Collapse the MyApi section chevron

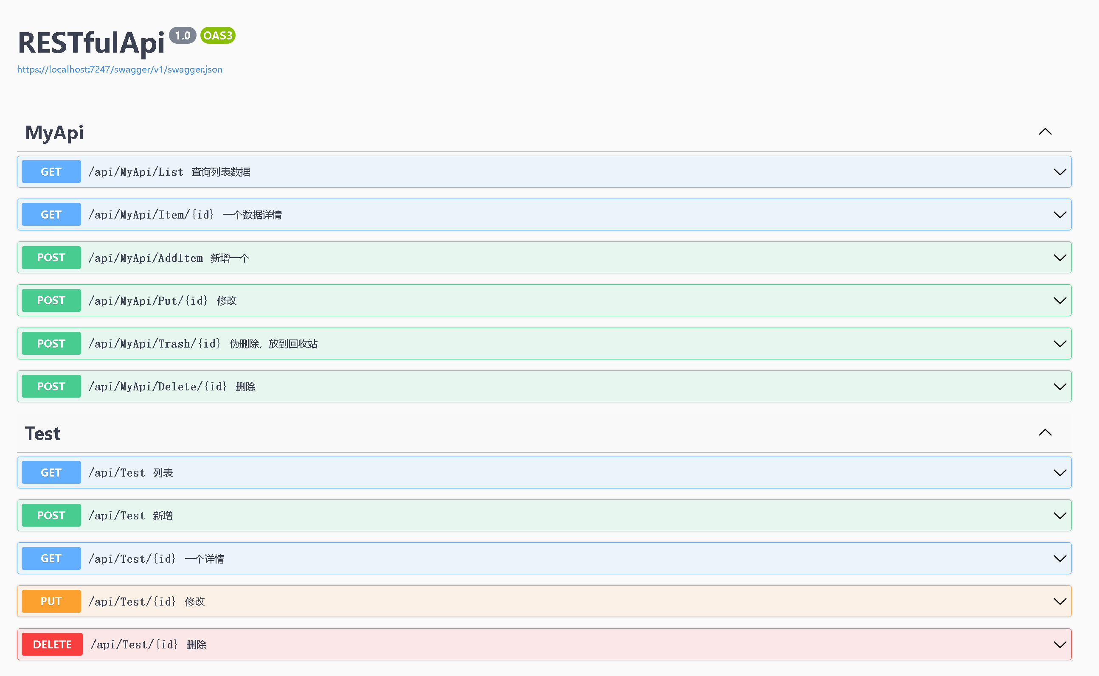1045,132
